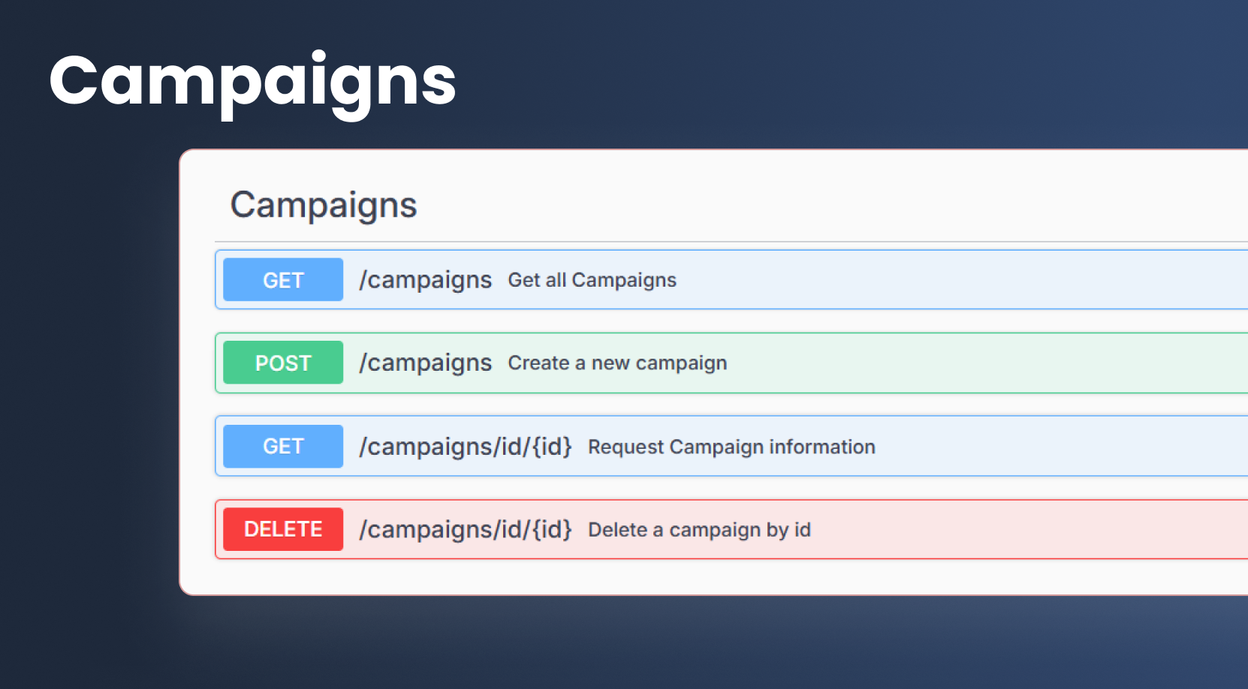Click the GET badge for Get all Campaigns
The height and width of the screenshot is (689, 1248).
coord(283,280)
